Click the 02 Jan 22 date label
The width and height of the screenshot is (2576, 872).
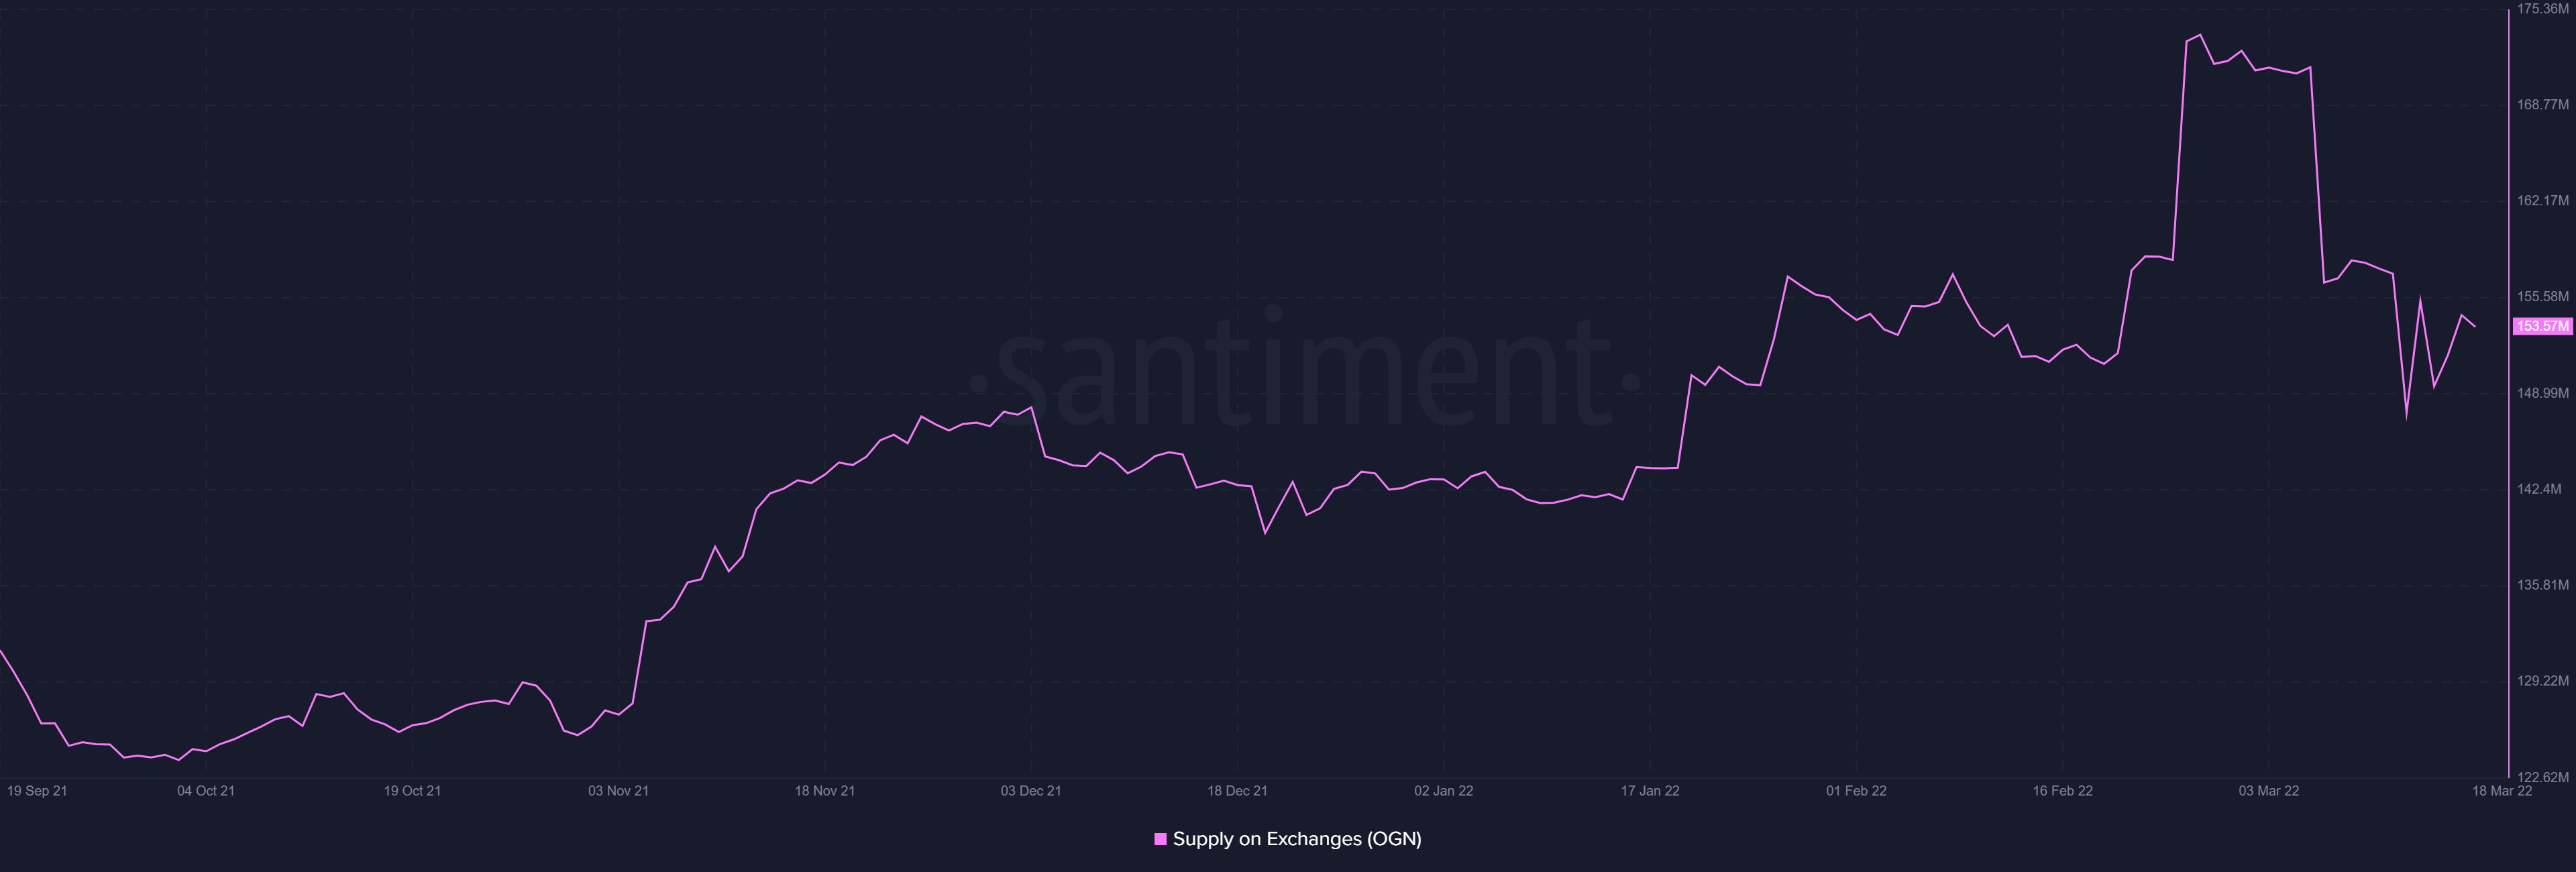[x=1443, y=791]
